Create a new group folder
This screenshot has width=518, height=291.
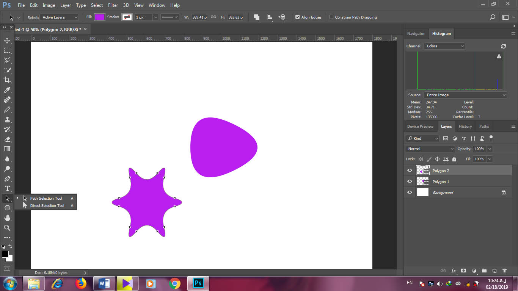coord(484,271)
